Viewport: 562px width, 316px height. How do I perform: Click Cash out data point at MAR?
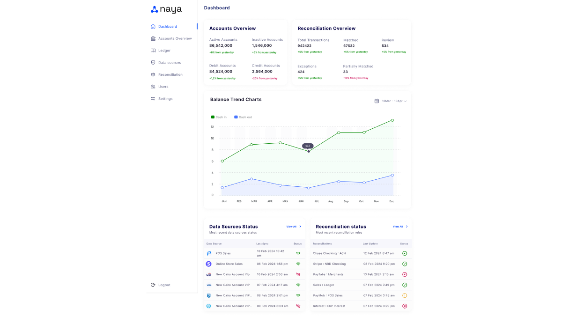(x=251, y=179)
